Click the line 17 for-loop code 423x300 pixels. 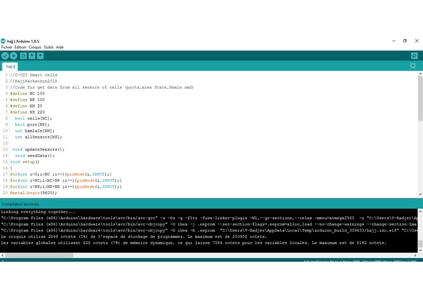tap(61, 174)
